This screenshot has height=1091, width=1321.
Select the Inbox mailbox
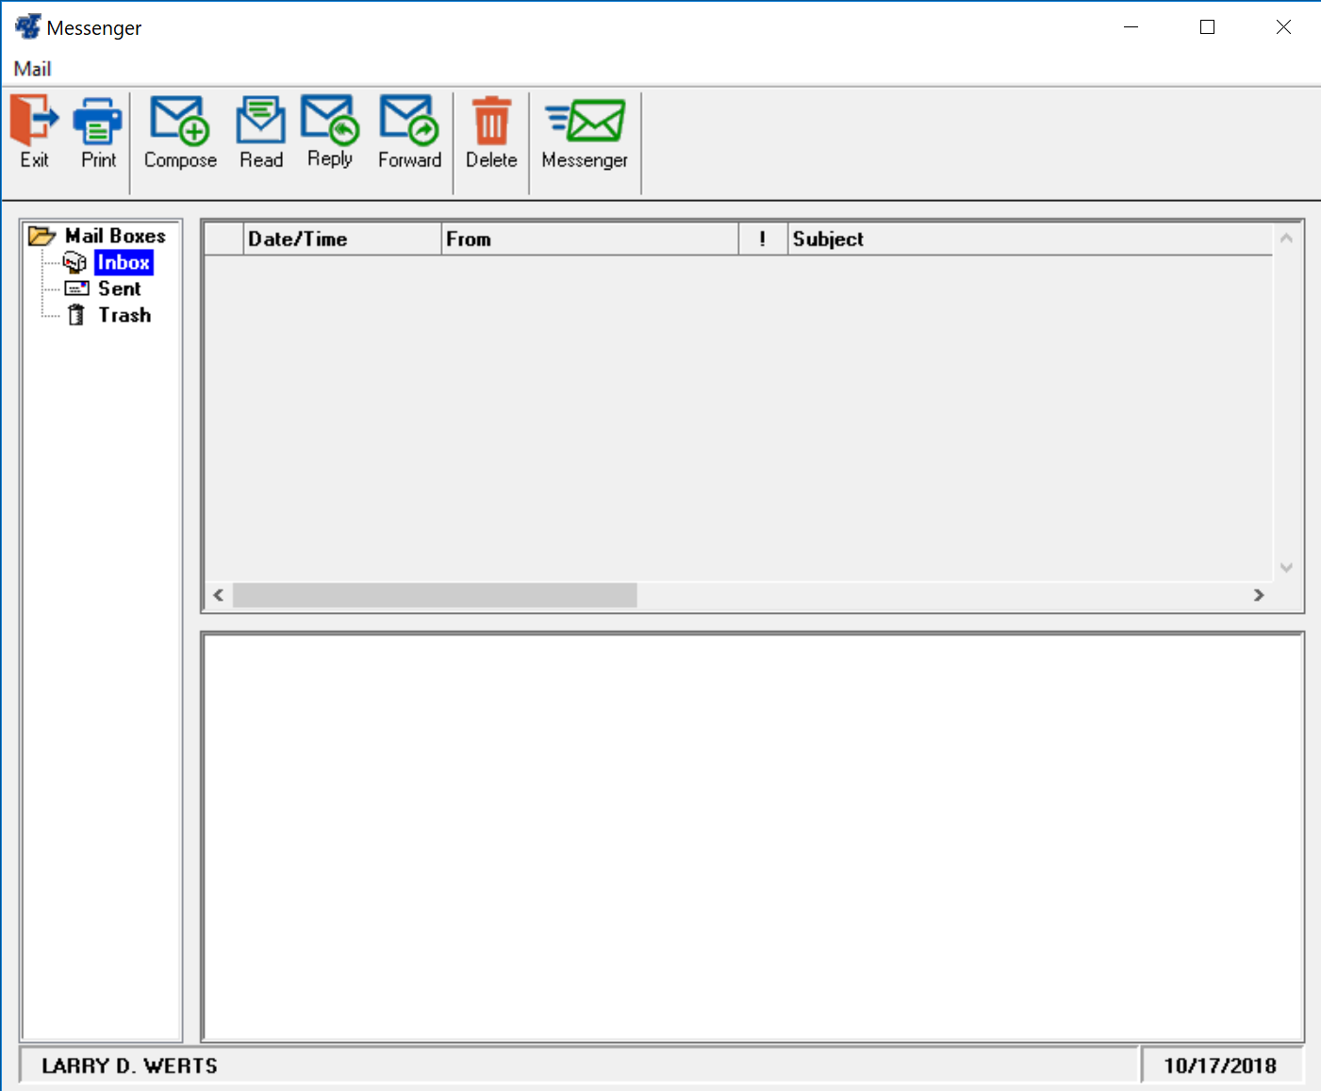tap(124, 262)
